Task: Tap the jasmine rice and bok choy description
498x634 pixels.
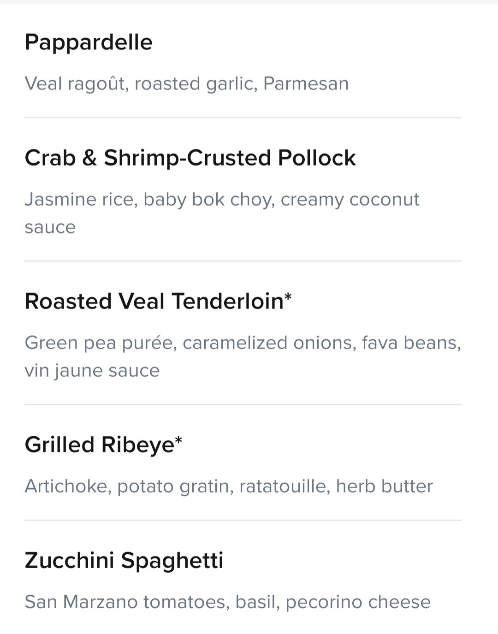Action: click(x=222, y=213)
